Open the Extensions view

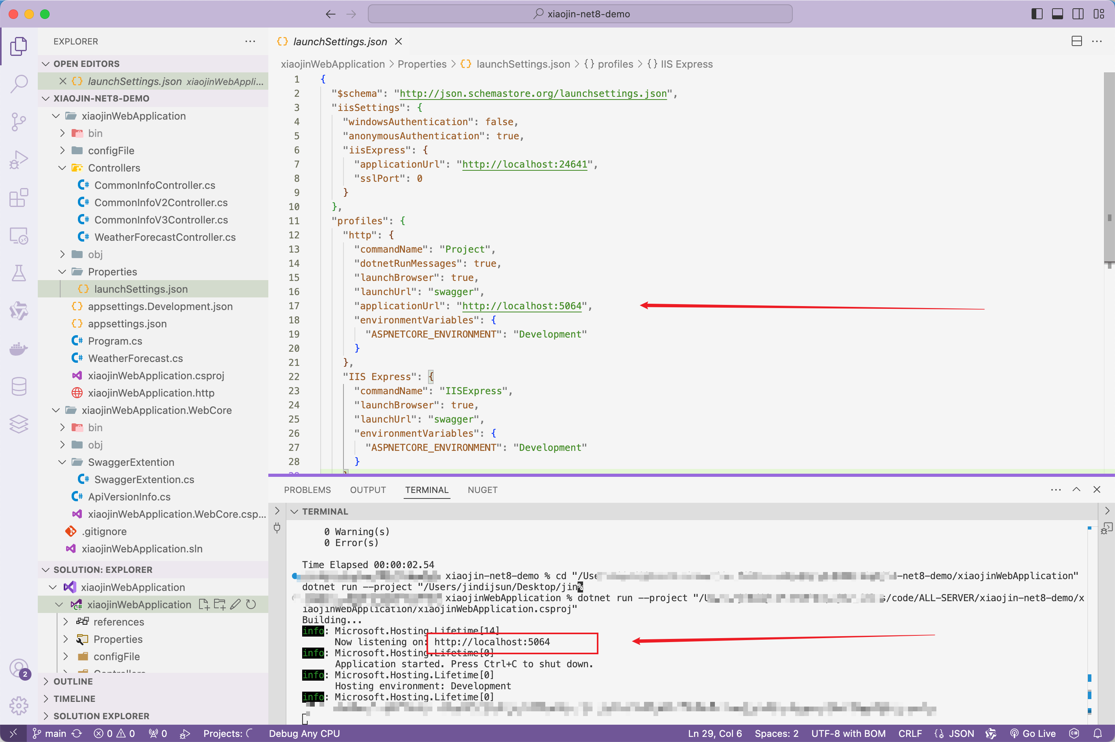(19, 197)
